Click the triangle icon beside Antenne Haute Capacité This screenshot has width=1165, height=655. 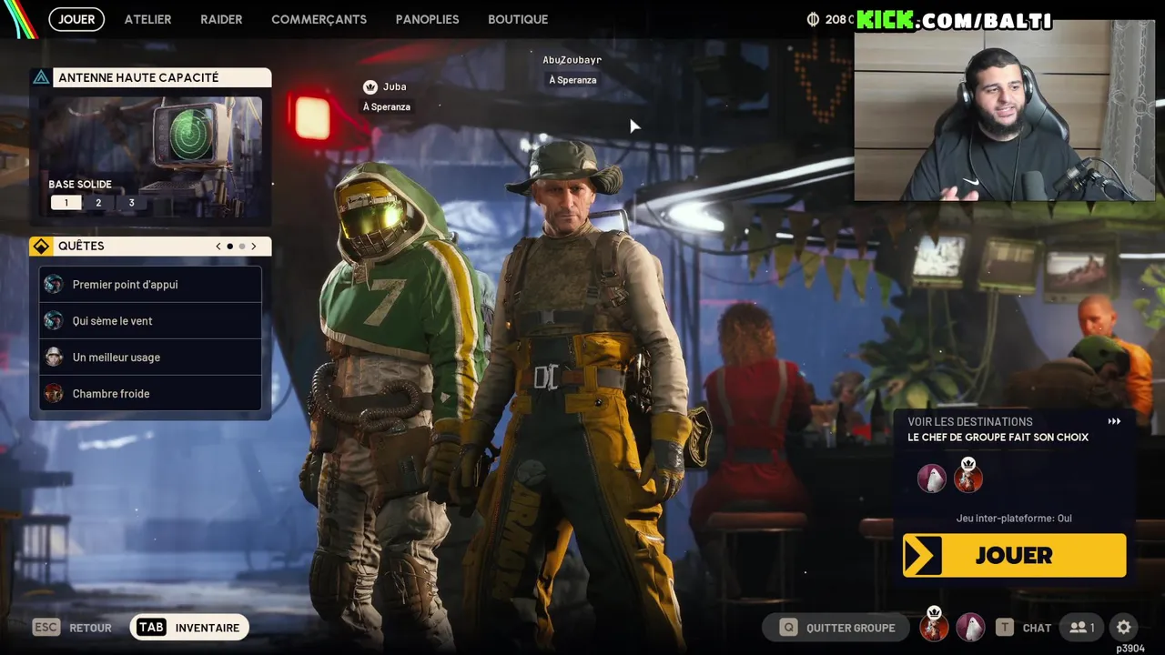pyautogui.click(x=41, y=77)
